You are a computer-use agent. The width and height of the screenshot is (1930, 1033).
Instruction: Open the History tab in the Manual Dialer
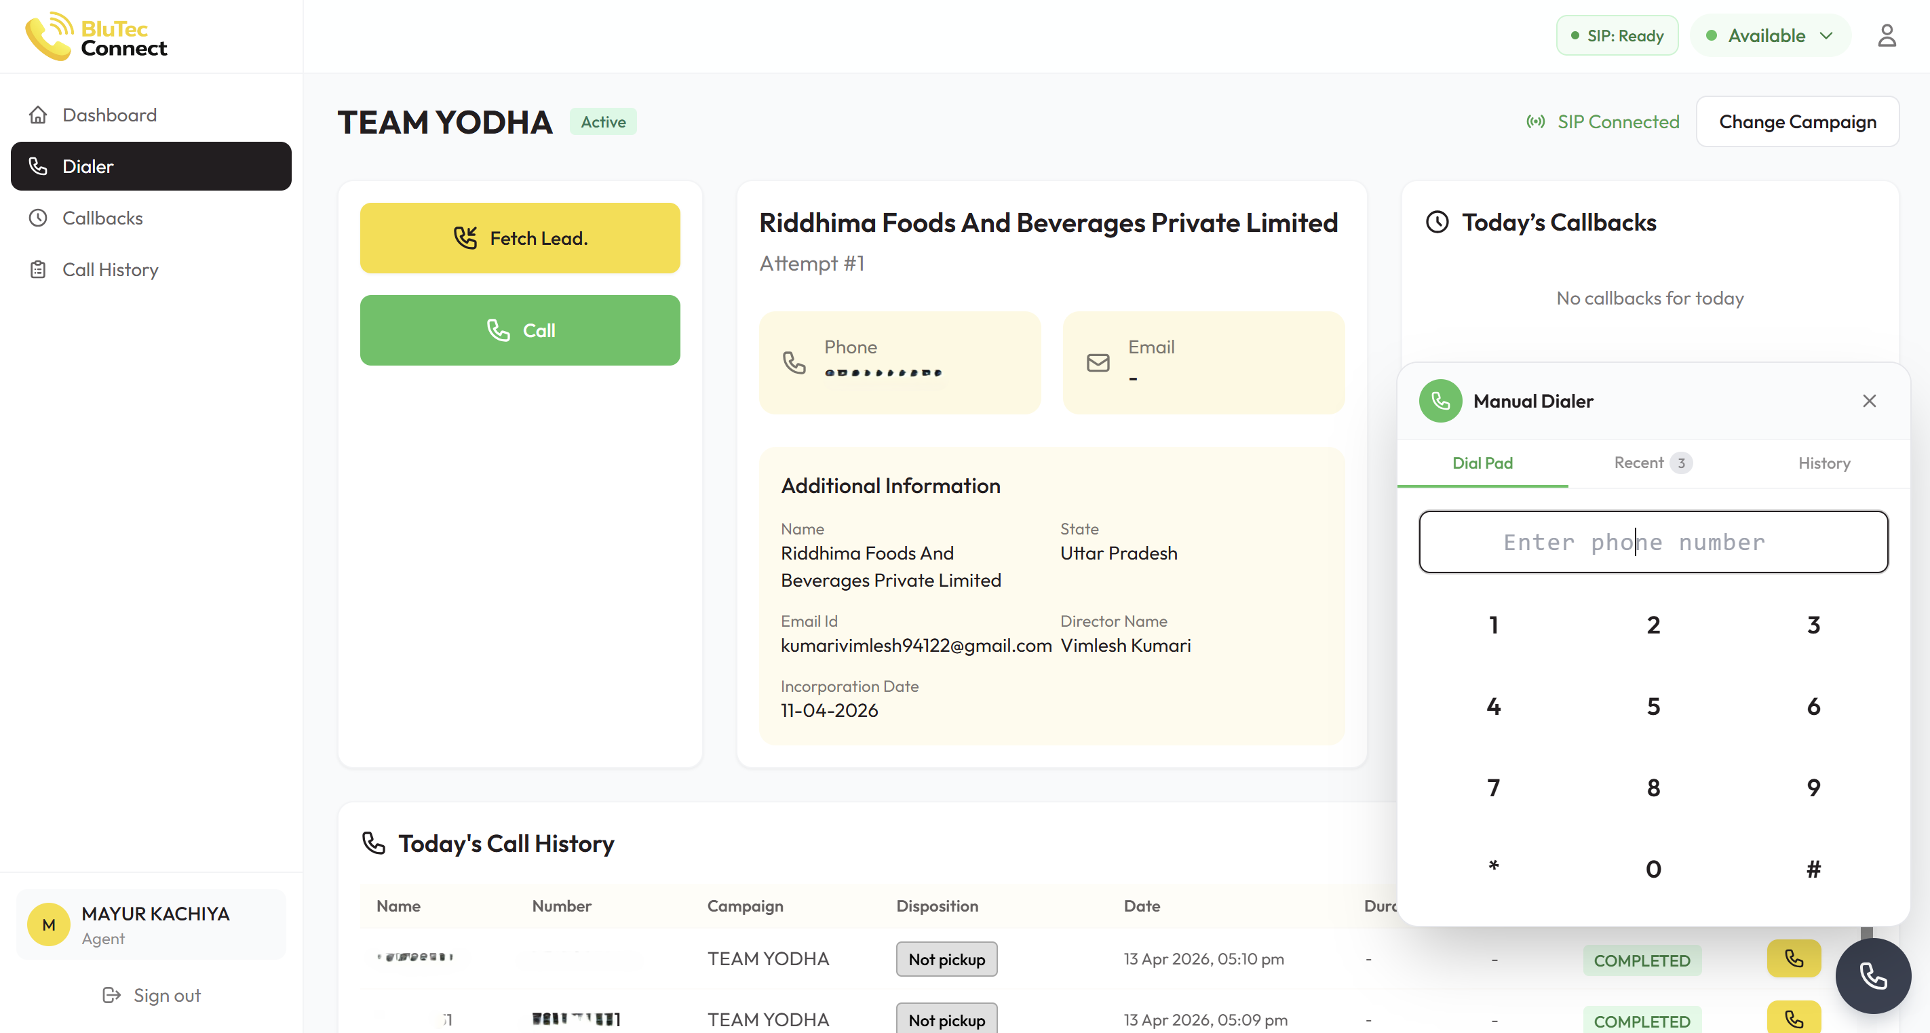(1823, 463)
